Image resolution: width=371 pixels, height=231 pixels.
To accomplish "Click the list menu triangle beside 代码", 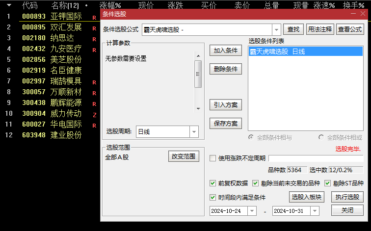I will click(9, 5).
